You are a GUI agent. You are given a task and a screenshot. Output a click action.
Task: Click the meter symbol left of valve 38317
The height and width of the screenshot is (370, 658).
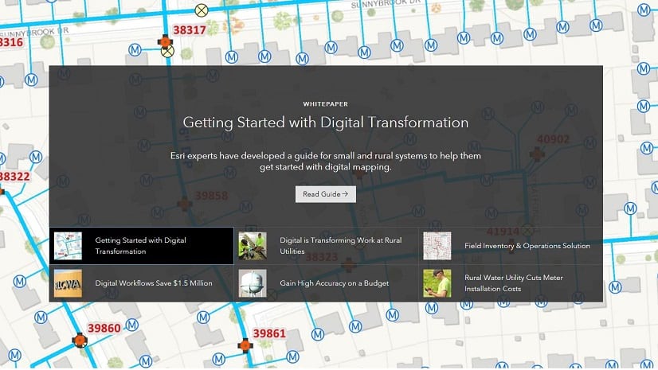tap(135, 50)
